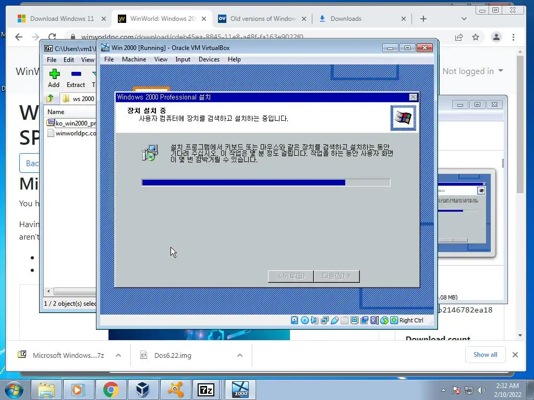Click the taskbar clock showing 2:32 AM

(507, 390)
